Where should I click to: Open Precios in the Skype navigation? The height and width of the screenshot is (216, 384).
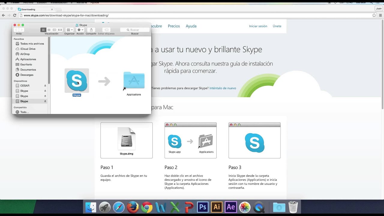[174, 26]
